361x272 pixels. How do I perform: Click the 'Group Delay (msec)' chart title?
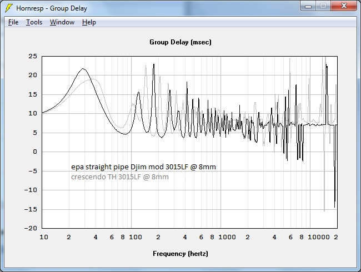[x=180, y=42]
